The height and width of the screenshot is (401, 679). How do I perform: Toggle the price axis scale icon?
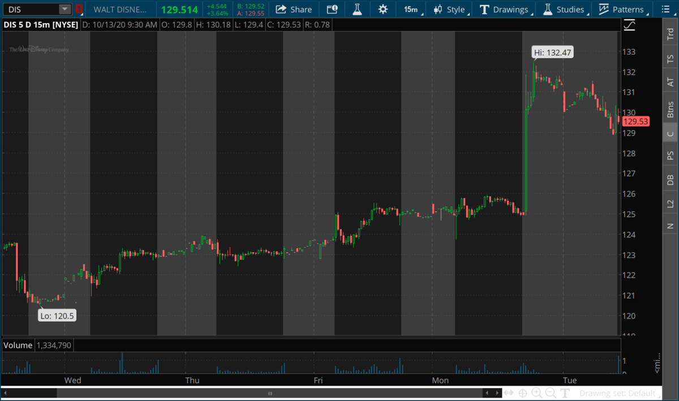pyautogui.click(x=629, y=25)
